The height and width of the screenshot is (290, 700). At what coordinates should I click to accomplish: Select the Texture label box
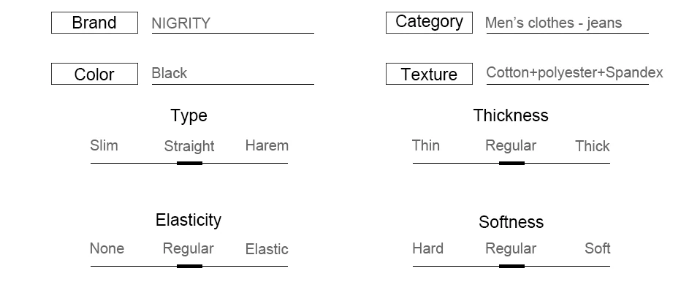pos(429,74)
